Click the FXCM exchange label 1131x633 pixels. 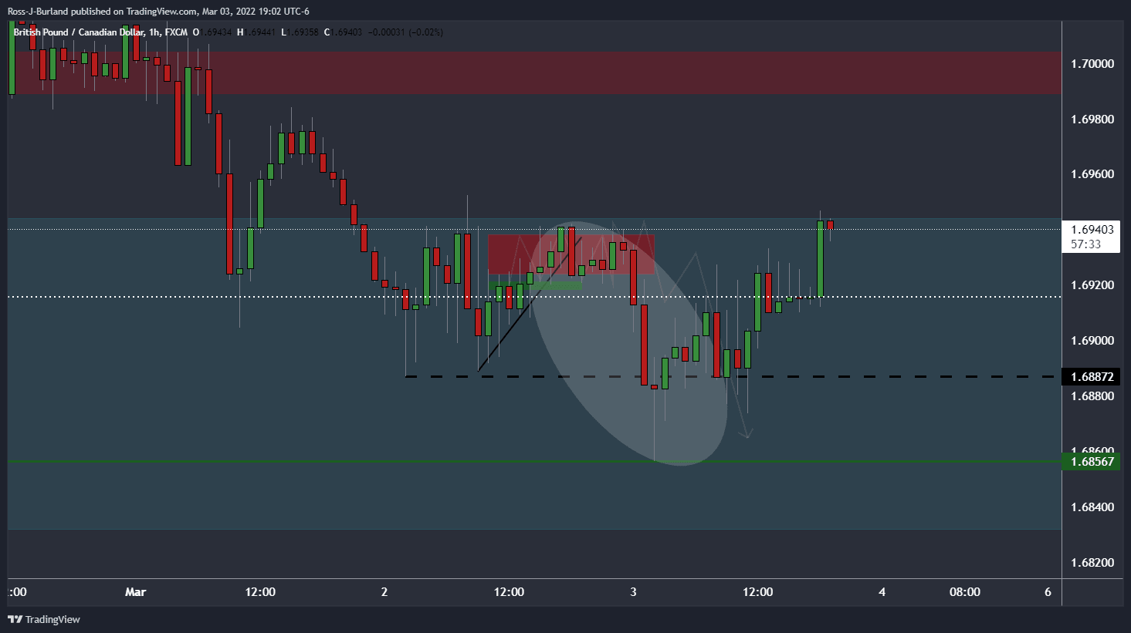click(175, 32)
